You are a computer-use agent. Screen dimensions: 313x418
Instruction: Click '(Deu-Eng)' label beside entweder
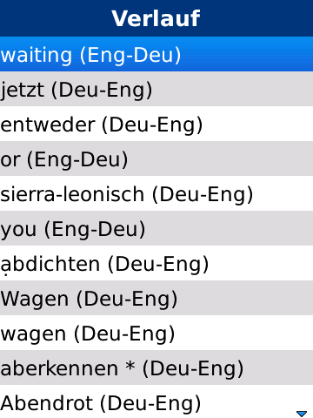pyautogui.click(x=152, y=125)
